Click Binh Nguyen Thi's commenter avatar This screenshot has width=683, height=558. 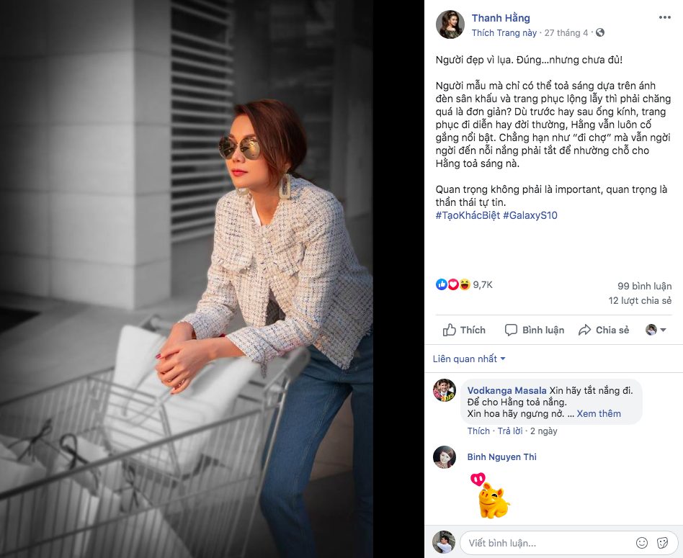[445, 457]
